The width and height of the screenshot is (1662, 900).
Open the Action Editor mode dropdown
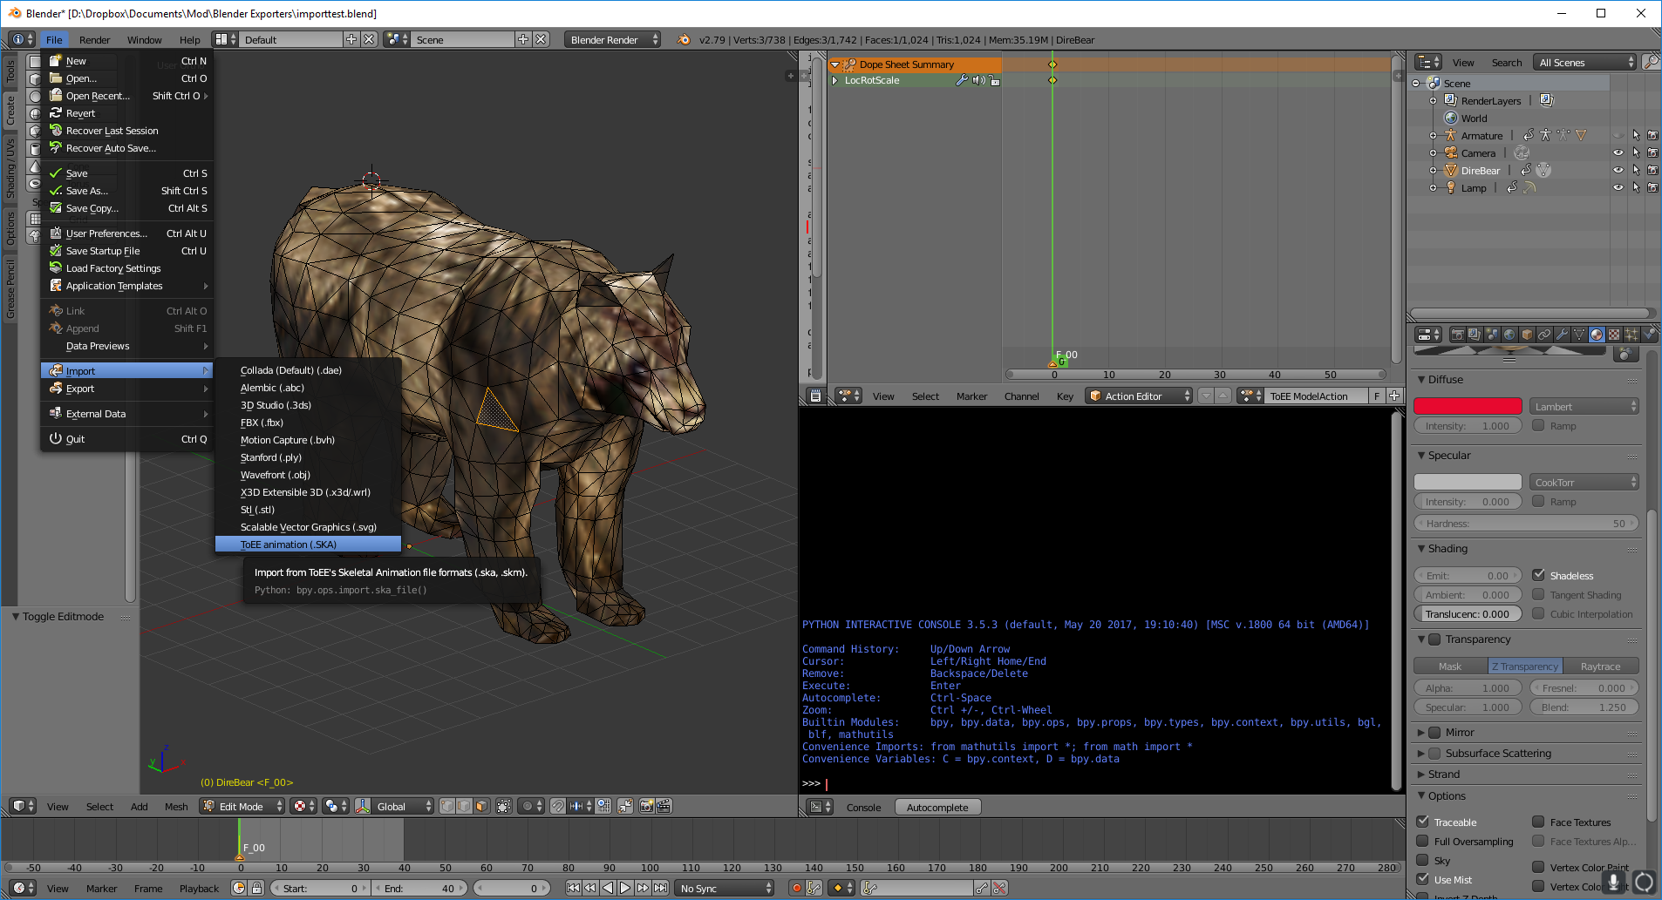[1140, 396]
